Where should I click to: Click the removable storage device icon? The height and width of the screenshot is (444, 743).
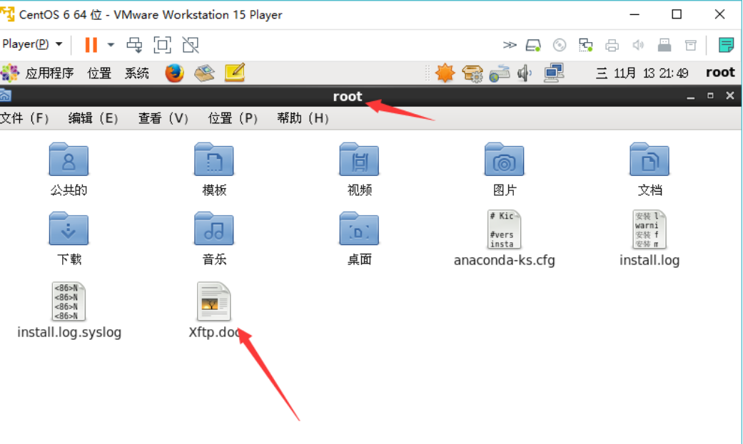pos(691,45)
